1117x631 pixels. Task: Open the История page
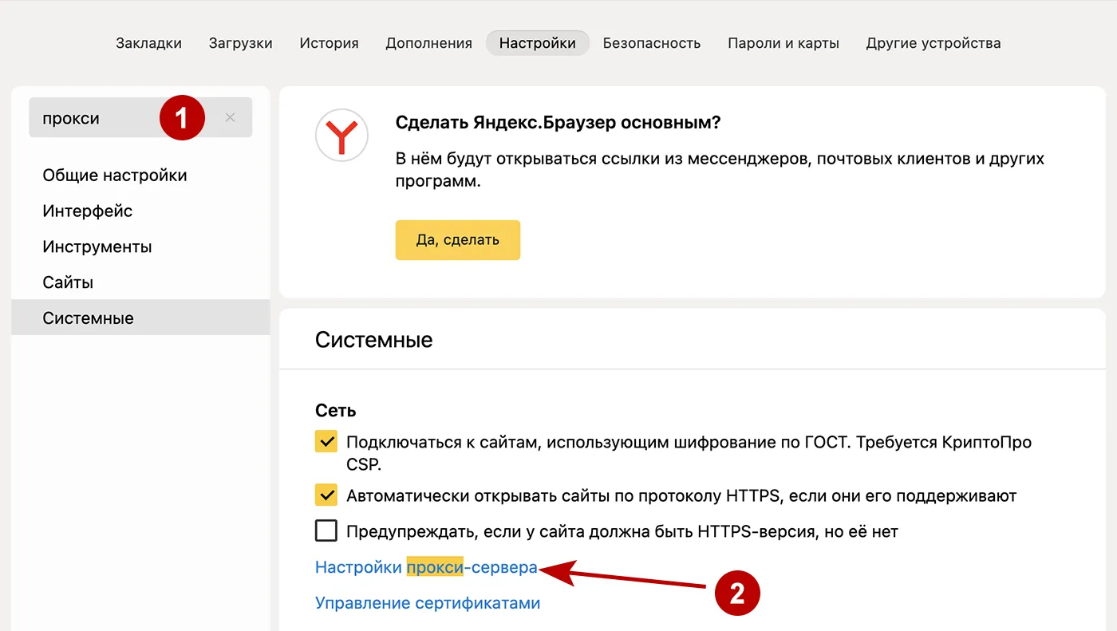pyautogui.click(x=329, y=43)
